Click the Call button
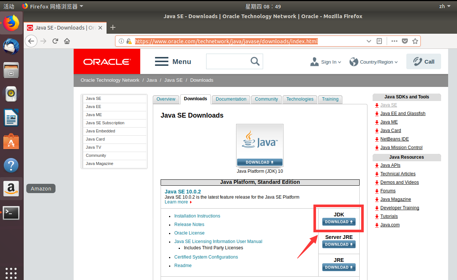This screenshot has height=280, width=457. (424, 61)
